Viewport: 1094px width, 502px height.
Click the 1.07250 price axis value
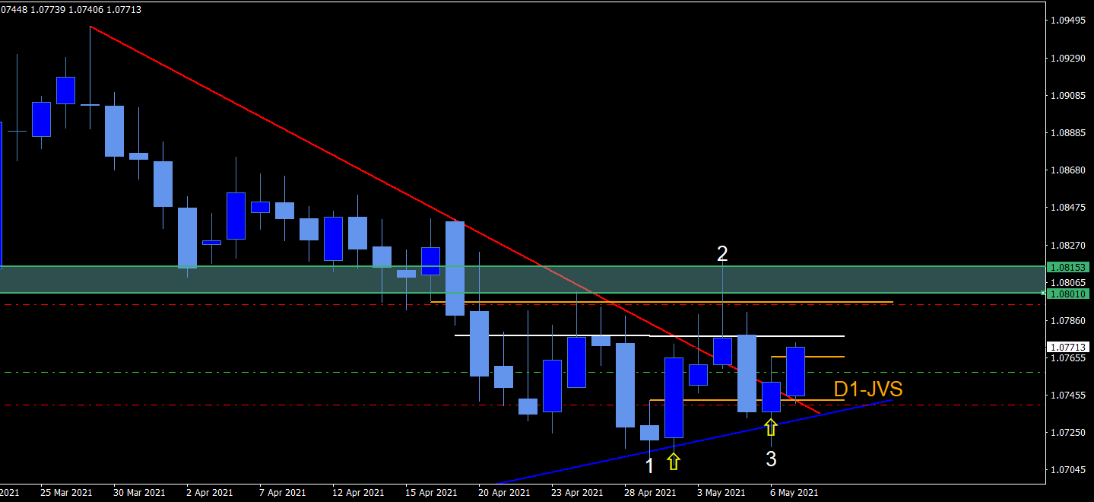click(x=1068, y=432)
